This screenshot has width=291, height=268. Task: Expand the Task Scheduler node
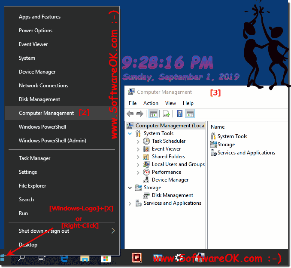point(138,142)
